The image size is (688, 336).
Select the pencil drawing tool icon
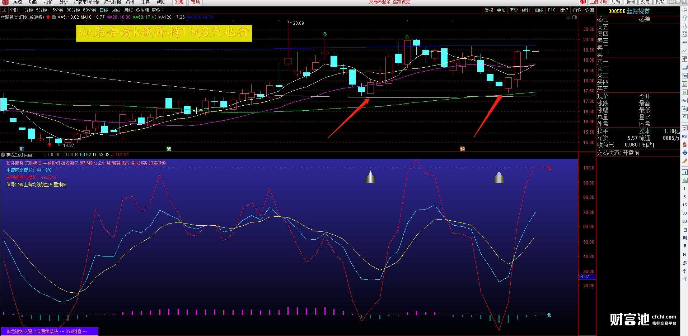point(684,161)
